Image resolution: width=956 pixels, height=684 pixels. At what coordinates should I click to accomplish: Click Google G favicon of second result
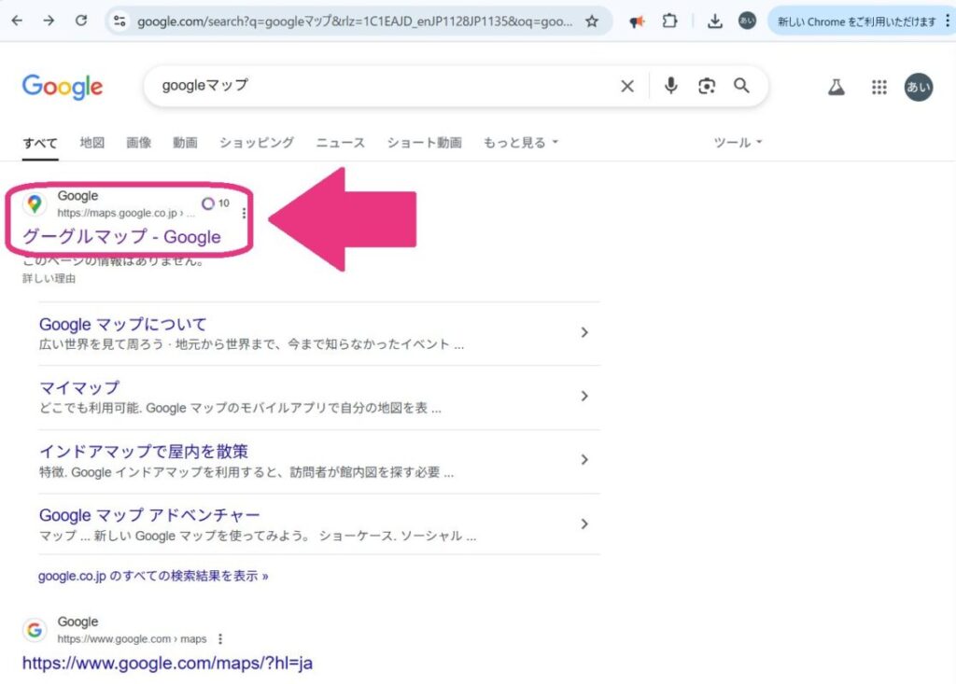[x=35, y=630]
